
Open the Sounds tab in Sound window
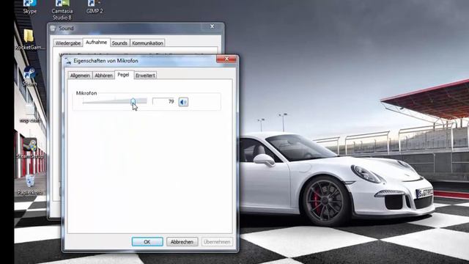119,43
